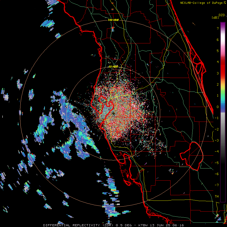Click the 5 value on color scale

(218, 51)
